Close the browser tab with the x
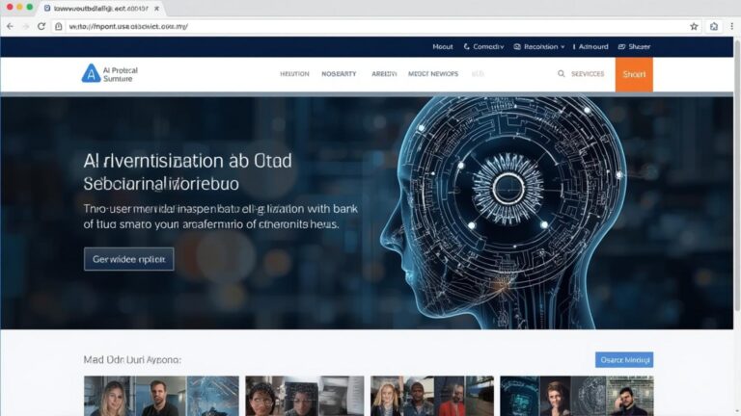 click(x=156, y=9)
